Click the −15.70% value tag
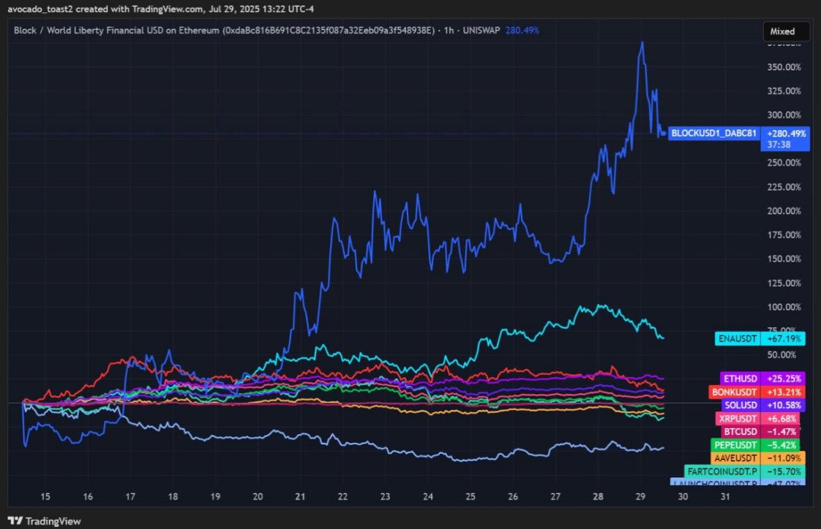The image size is (821, 529). click(x=784, y=472)
